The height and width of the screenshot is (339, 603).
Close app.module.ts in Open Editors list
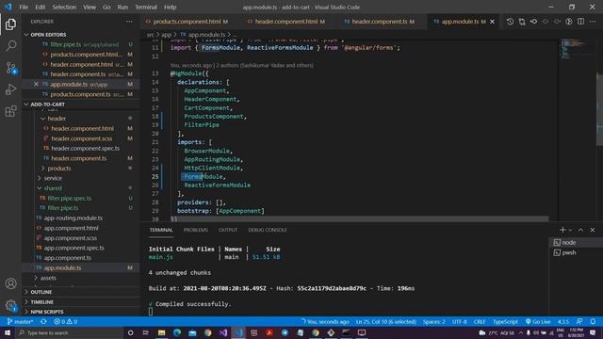coord(36,84)
